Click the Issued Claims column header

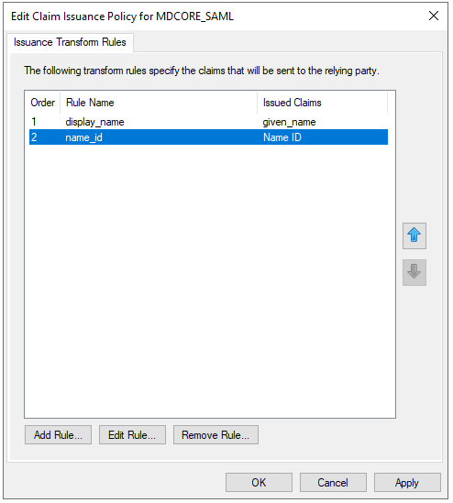[x=323, y=103]
